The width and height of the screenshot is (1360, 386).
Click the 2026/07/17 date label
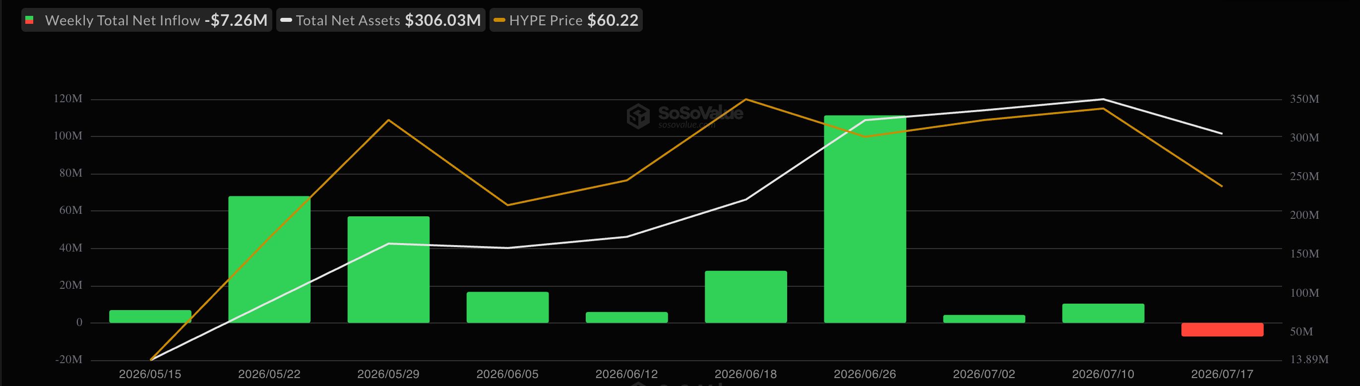coord(1222,375)
